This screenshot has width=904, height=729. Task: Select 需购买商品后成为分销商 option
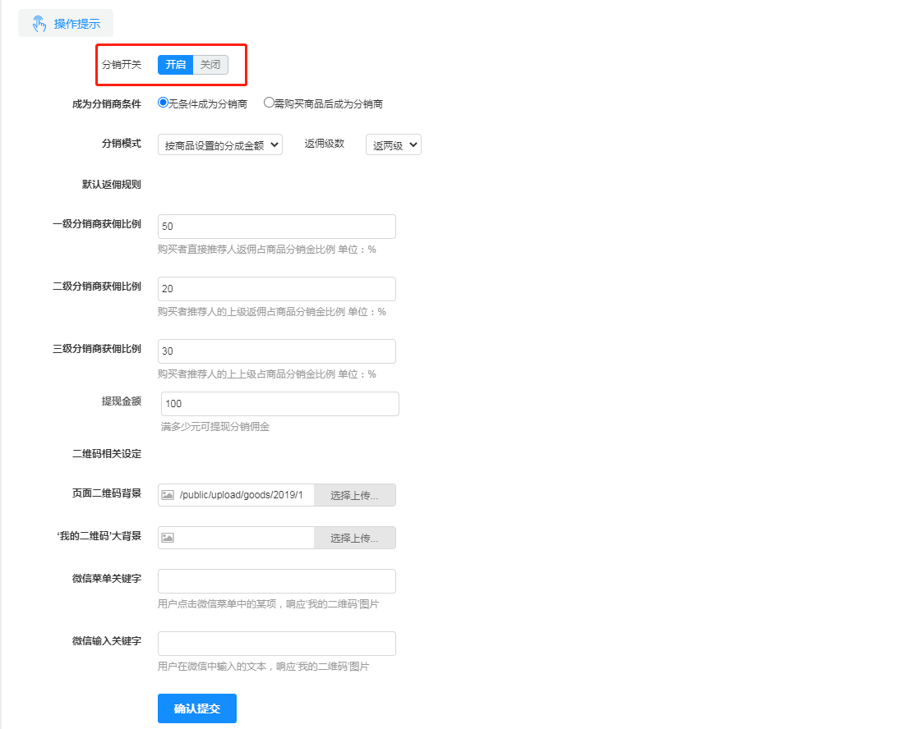(269, 102)
